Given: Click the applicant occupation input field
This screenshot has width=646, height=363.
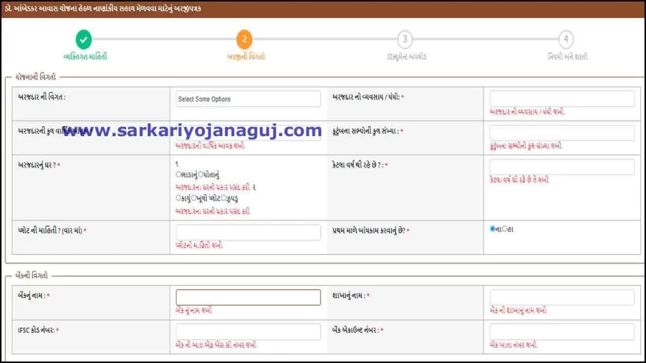Looking at the screenshot, I should (x=561, y=98).
